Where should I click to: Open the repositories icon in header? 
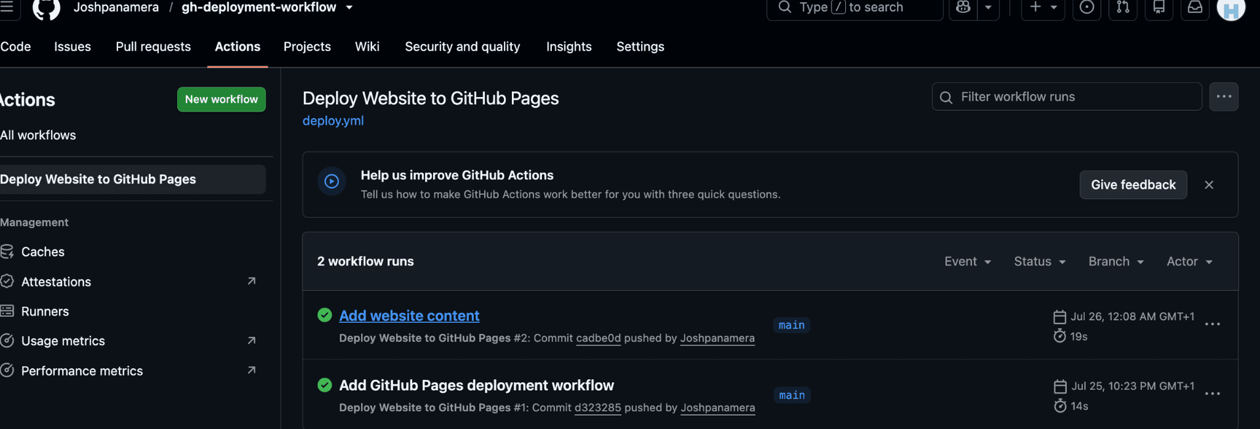1159,7
